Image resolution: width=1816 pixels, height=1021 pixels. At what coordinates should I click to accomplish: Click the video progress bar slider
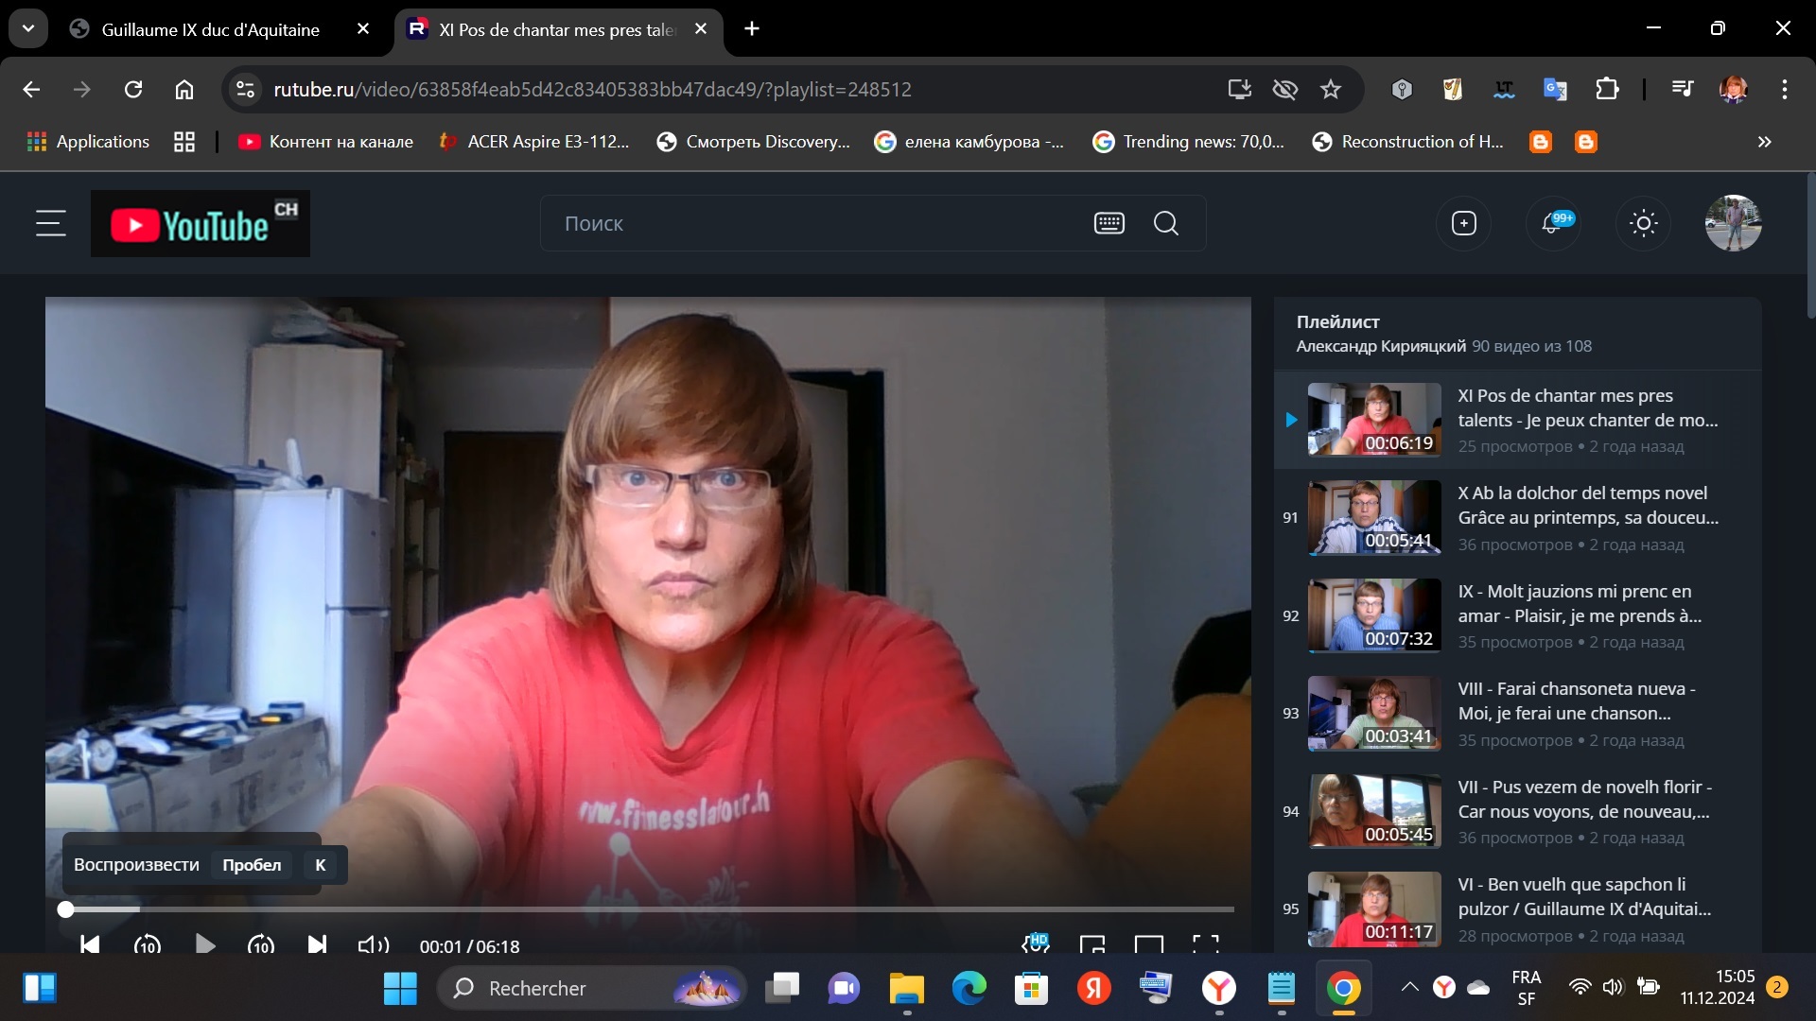point(649,909)
